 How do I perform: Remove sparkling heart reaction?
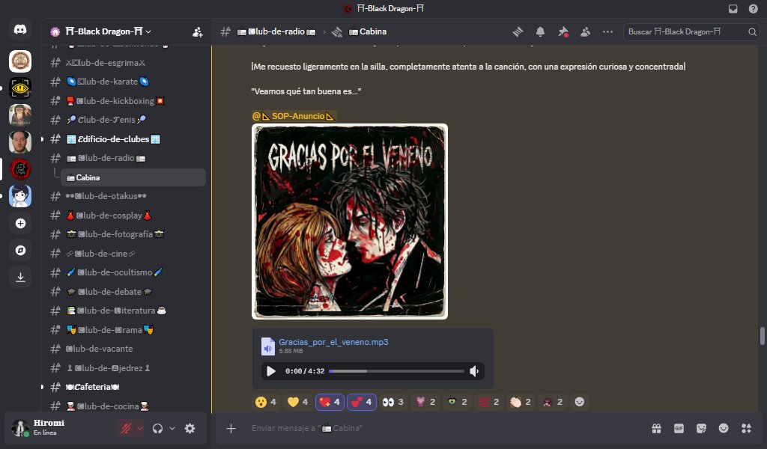pyautogui.click(x=330, y=402)
